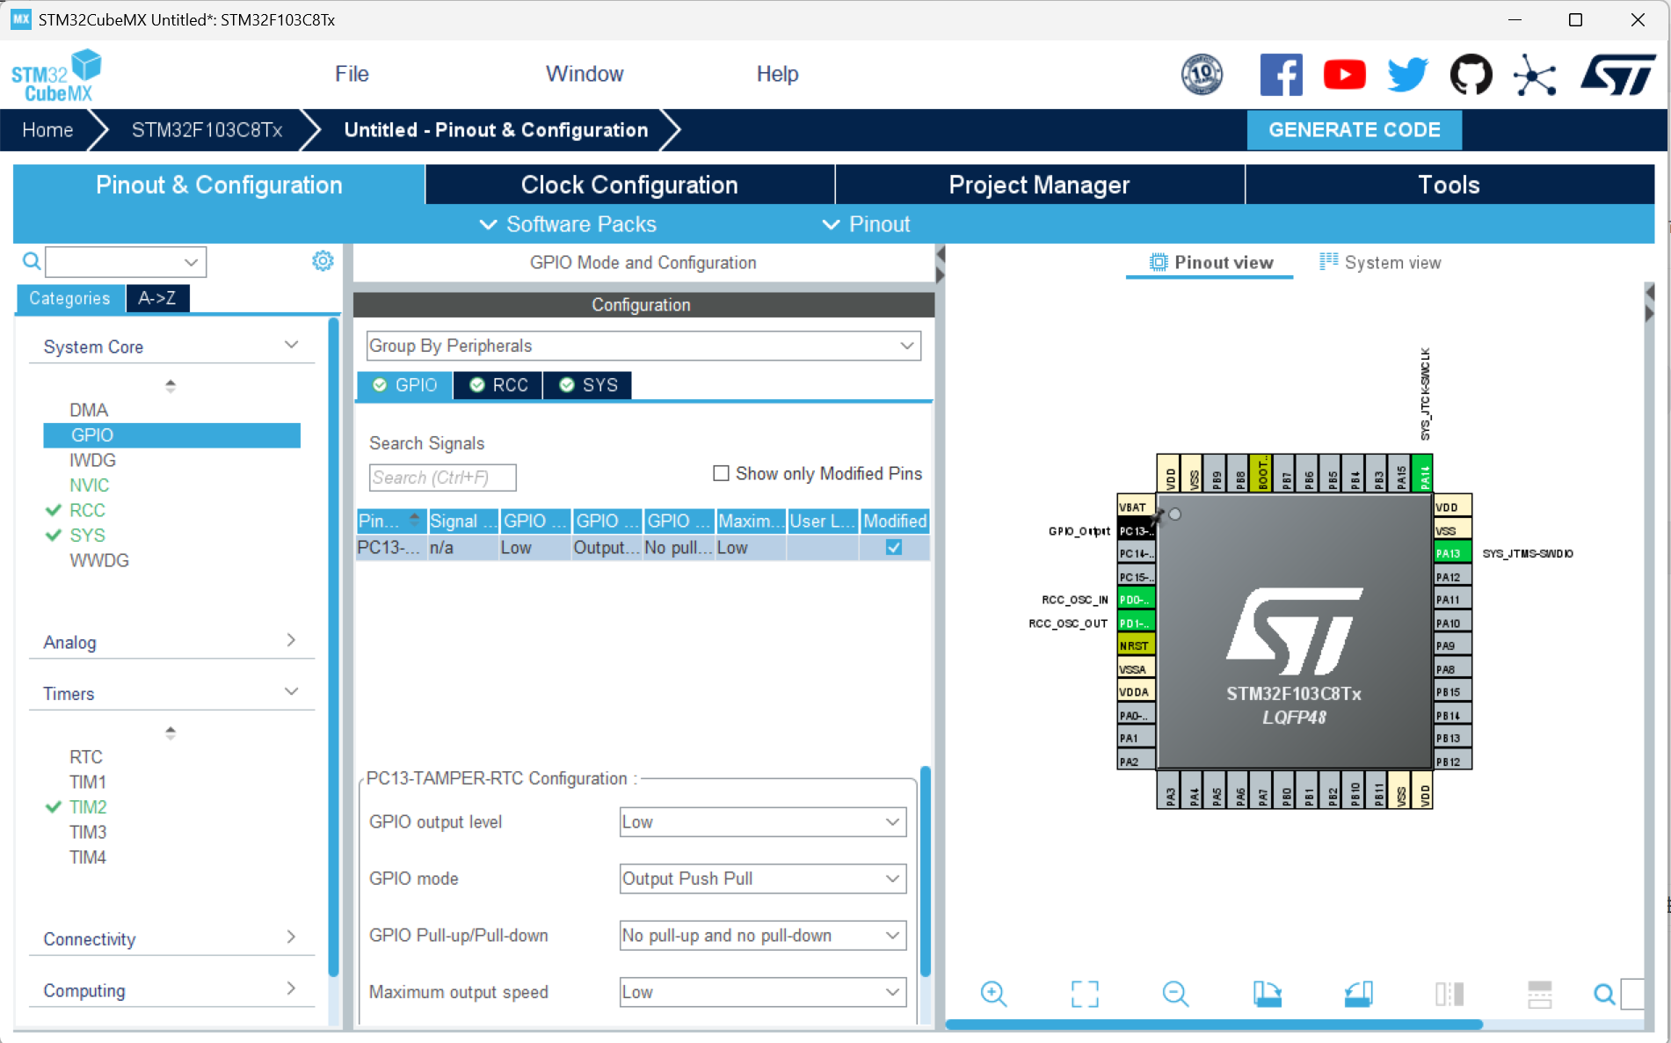Click the 10-year anniversary badge icon
1671x1043 pixels.
[1202, 75]
